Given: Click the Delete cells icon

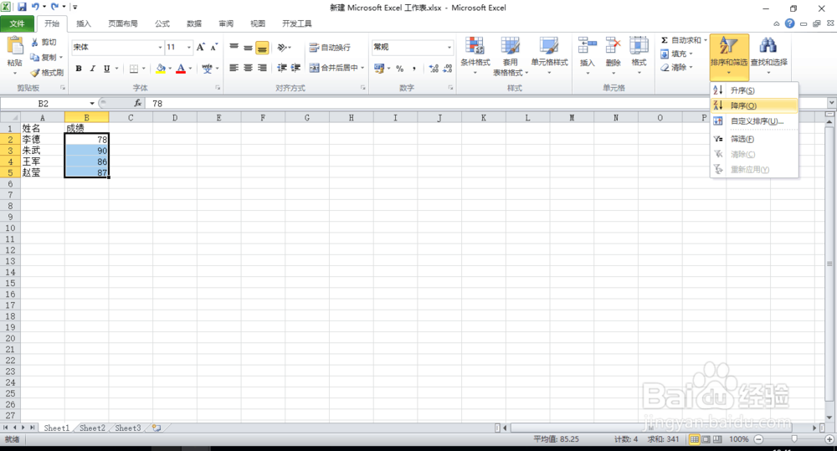Looking at the screenshot, I should tap(613, 46).
